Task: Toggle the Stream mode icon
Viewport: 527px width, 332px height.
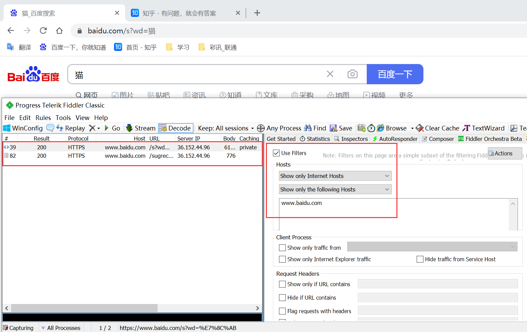Action: point(129,128)
